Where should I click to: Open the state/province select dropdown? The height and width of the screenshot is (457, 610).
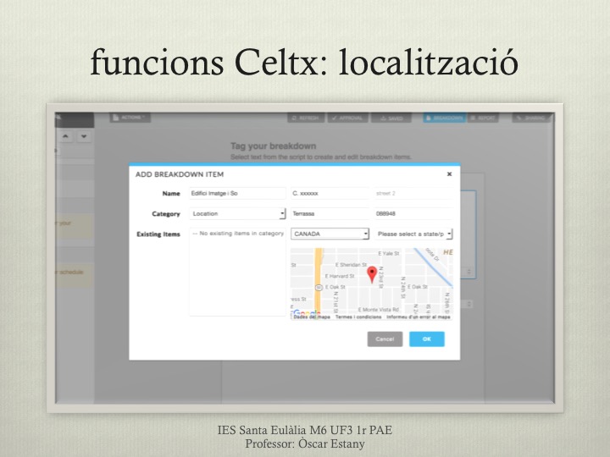[414, 234]
